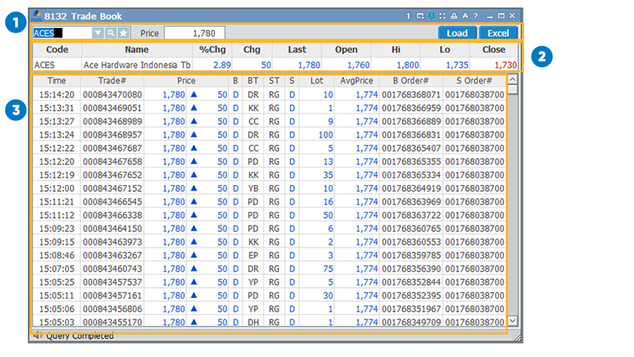This screenshot has height=357, width=634.
Task: Click the AvgPrice column header
Action: click(x=356, y=81)
